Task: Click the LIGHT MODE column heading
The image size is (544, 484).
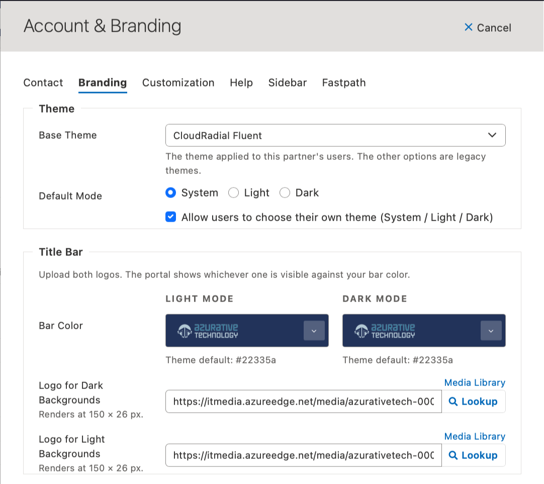Action: pos(200,299)
